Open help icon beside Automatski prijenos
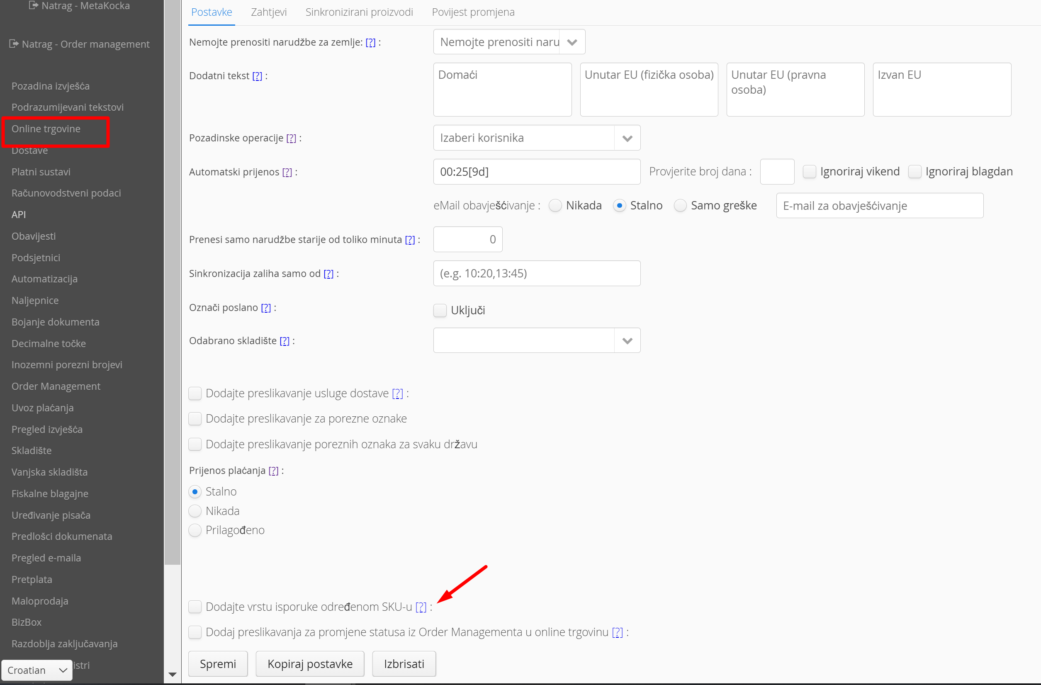Viewport: 1041px width, 685px height. 287,172
